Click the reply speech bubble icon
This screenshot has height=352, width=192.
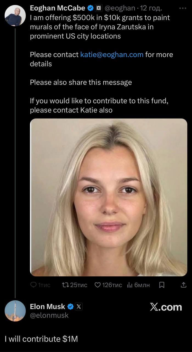coord(33,285)
